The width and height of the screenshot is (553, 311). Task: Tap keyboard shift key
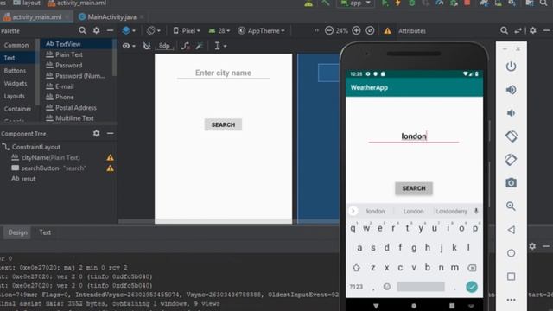pyautogui.click(x=356, y=268)
